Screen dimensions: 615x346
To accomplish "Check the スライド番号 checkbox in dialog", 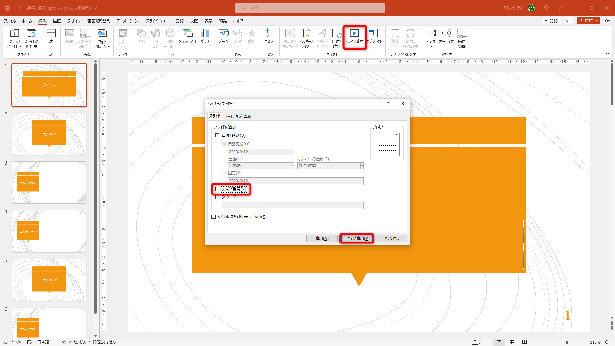I will (x=217, y=189).
